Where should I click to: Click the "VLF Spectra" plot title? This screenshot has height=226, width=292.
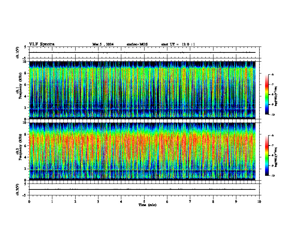[42, 44]
